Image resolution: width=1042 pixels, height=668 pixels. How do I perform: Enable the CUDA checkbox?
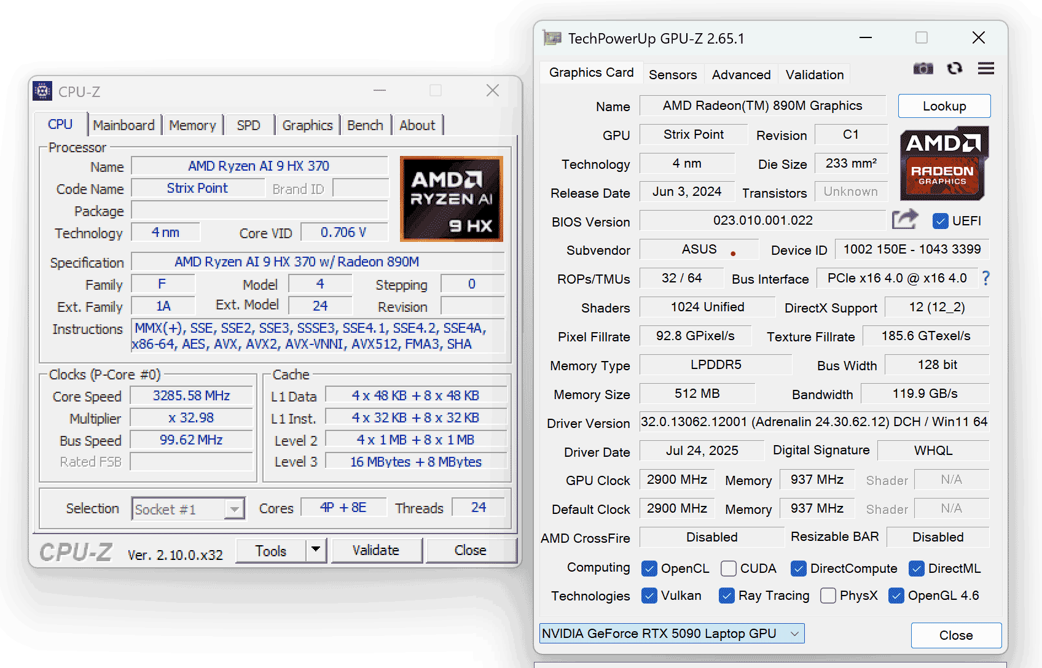[729, 569]
